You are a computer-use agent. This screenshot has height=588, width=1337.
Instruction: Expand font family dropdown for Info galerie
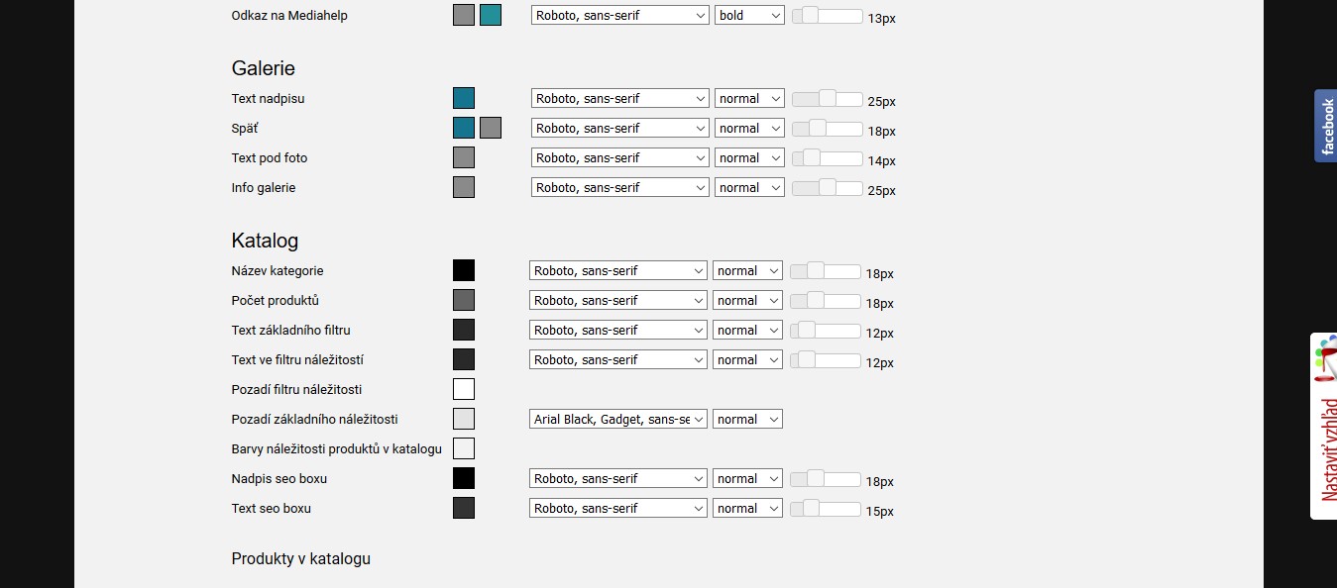pos(619,187)
